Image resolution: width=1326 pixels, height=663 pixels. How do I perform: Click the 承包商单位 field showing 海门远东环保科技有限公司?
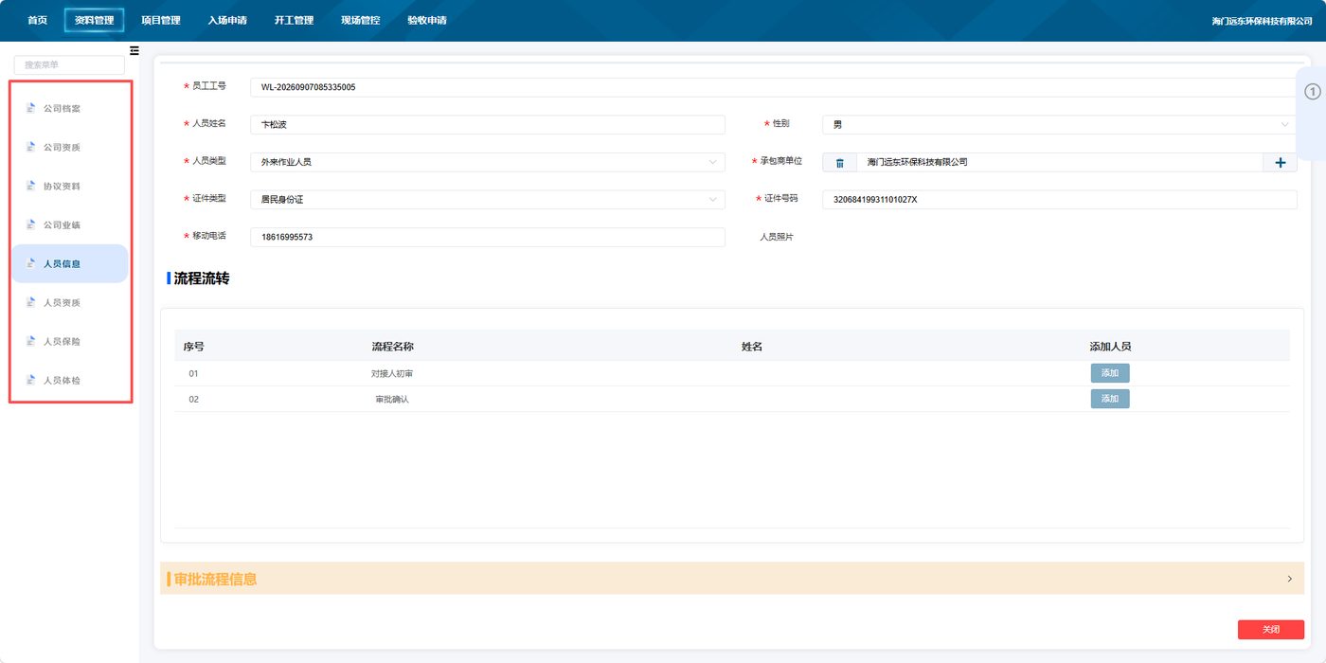click(1060, 162)
